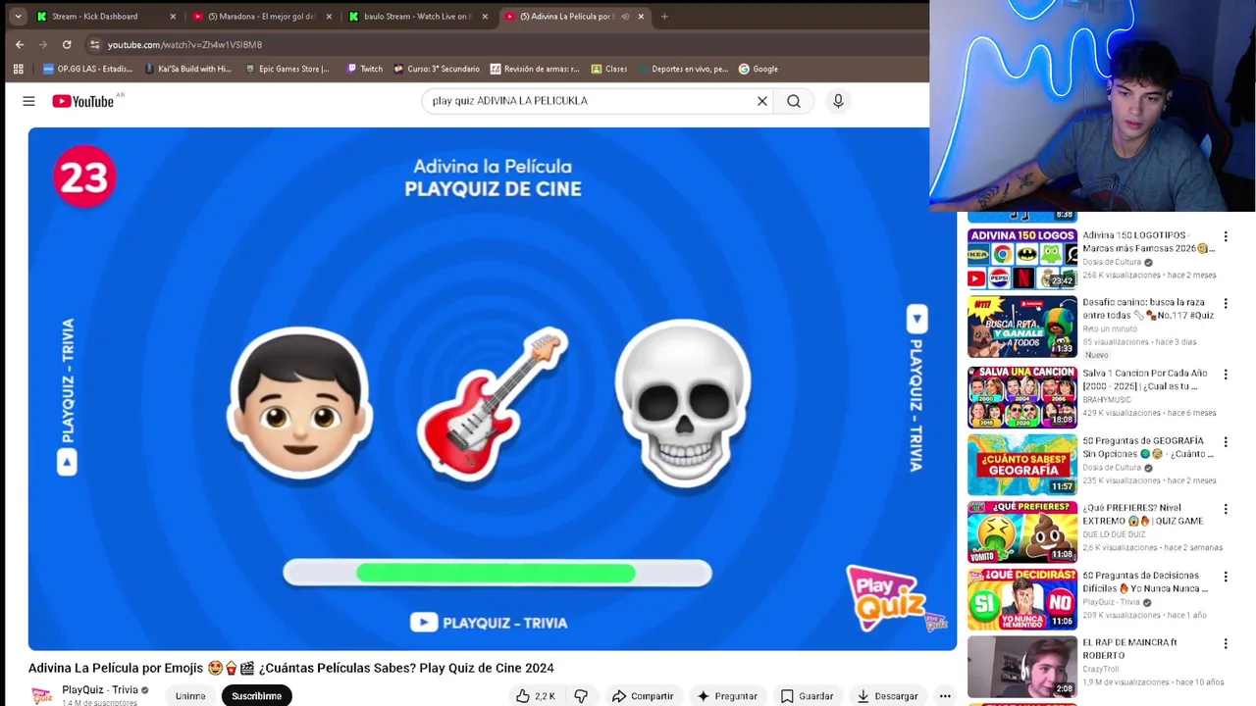This screenshot has height=706, width=1256.
Task: Open the Kai'Sa Build bookmark
Action: tap(188, 69)
